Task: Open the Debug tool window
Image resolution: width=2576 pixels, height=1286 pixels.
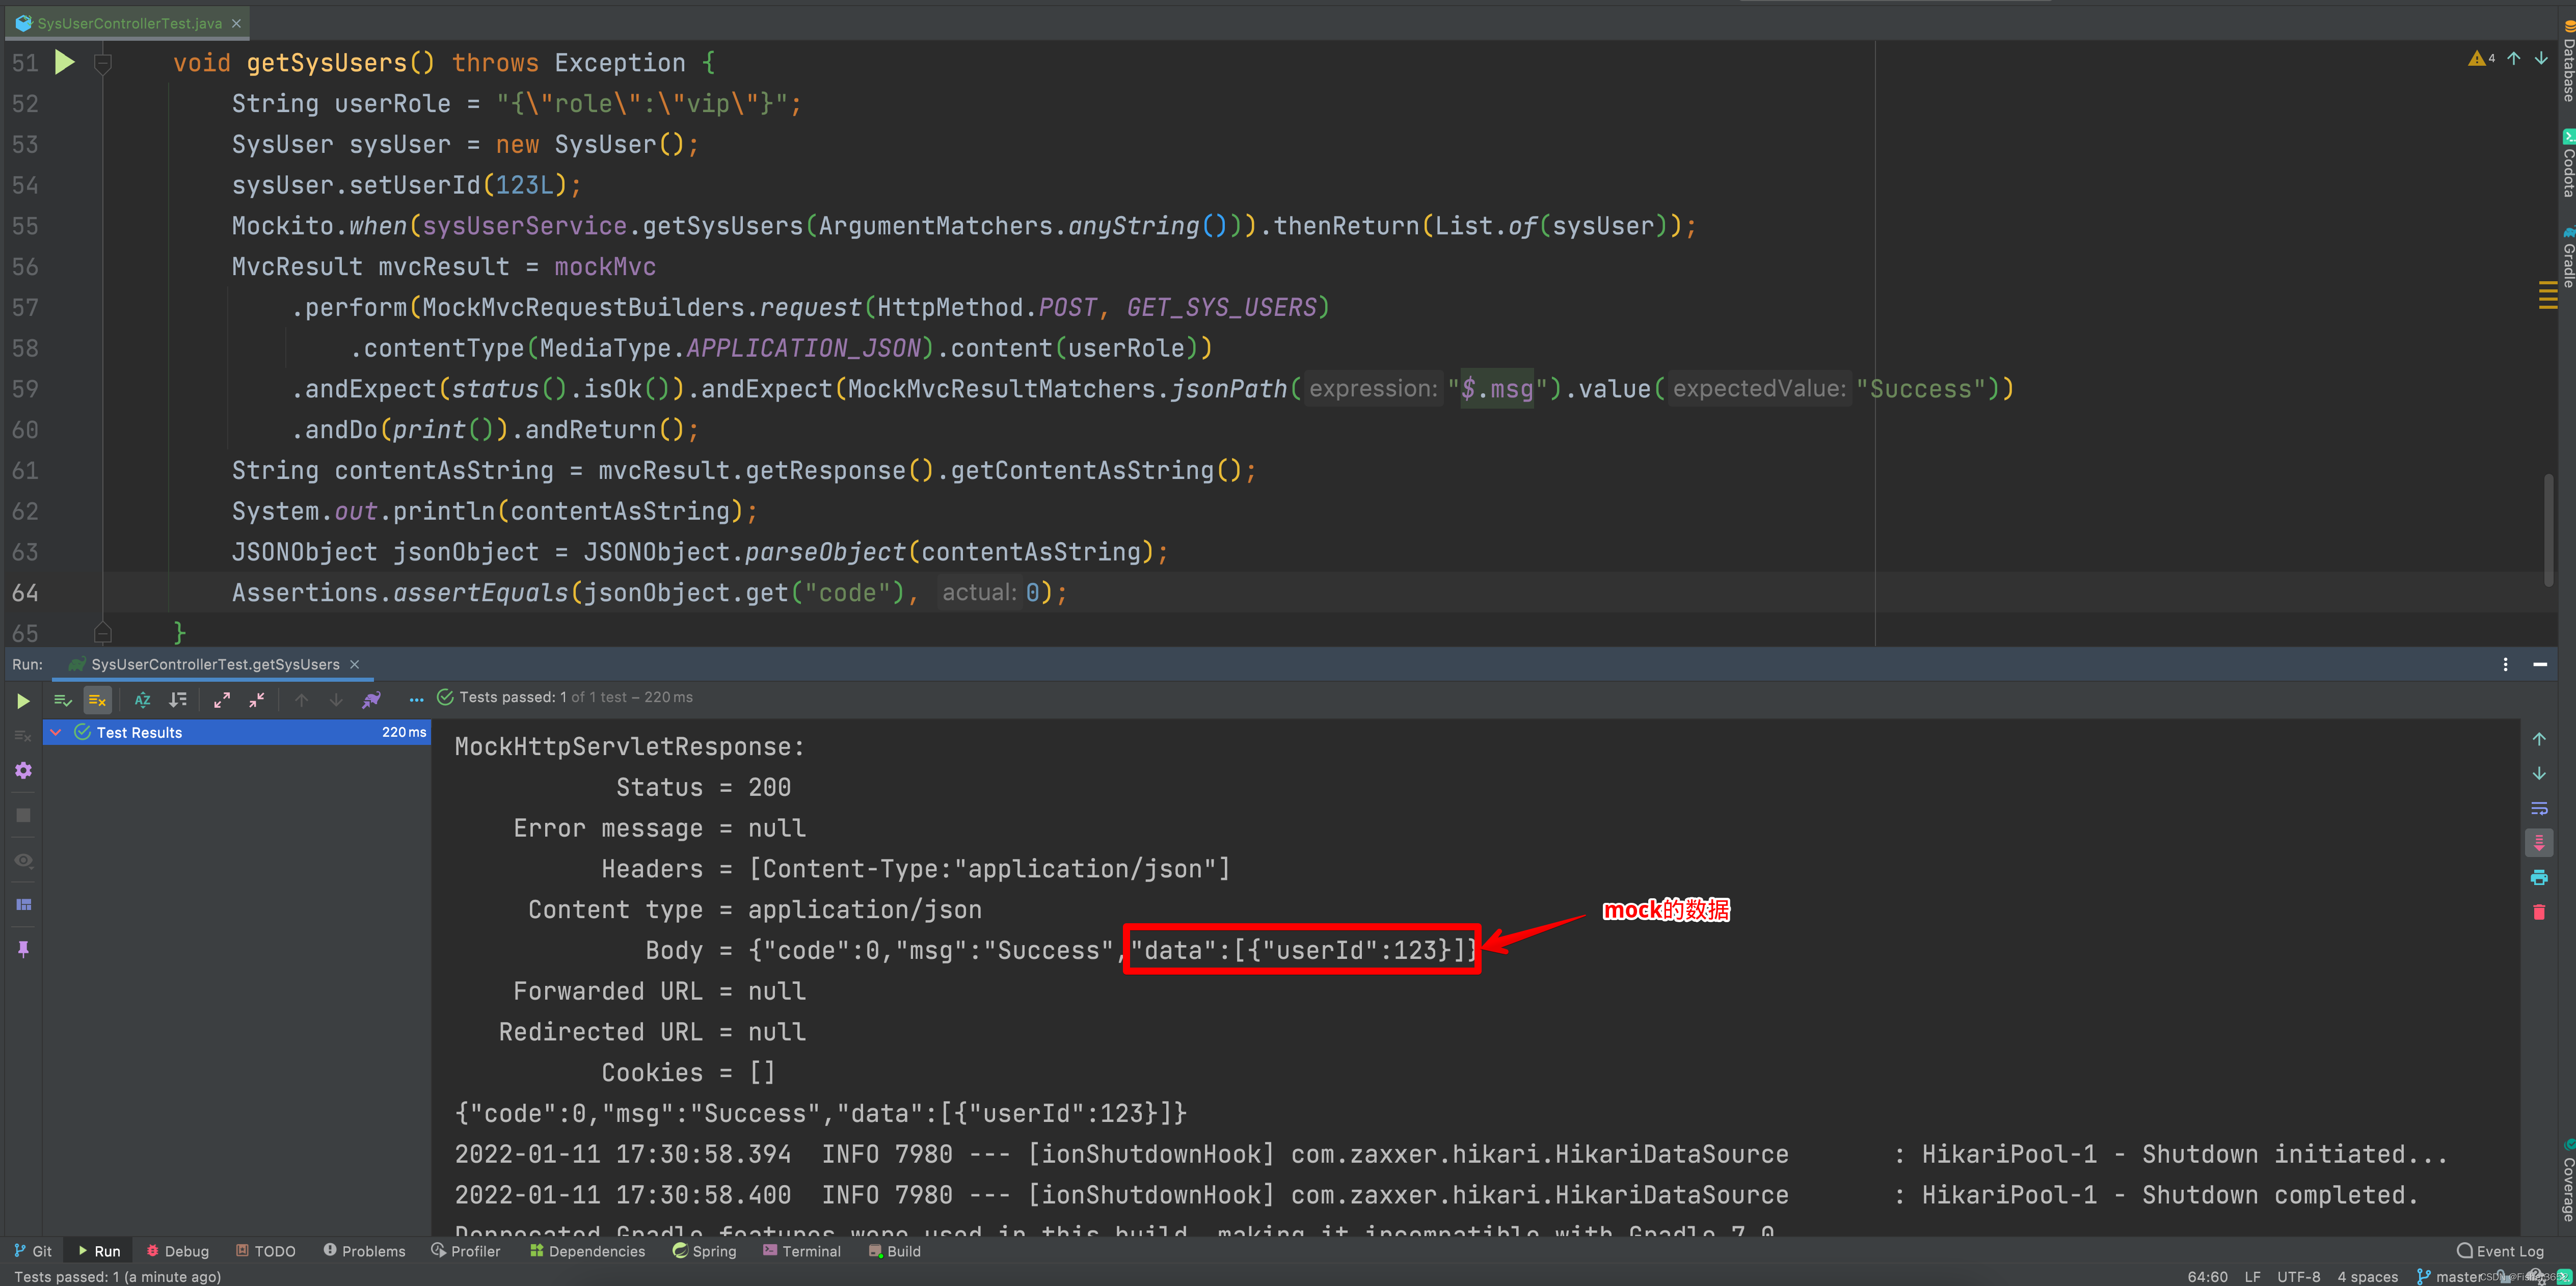Action: pos(177,1250)
